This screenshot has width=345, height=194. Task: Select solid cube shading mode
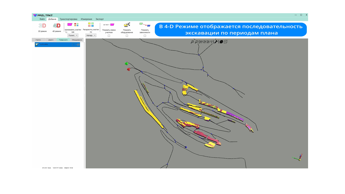pyautogui.click(x=221, y=42)
